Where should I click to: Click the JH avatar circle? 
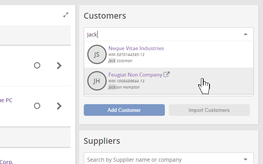click(x=97, y=80)
